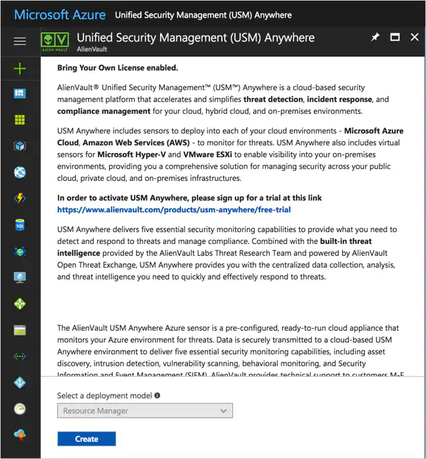Open the Dashboard icon in sidebar
The width and height of the screenshot is (426, 459).
pyautogui.click(x=20, y=93)
